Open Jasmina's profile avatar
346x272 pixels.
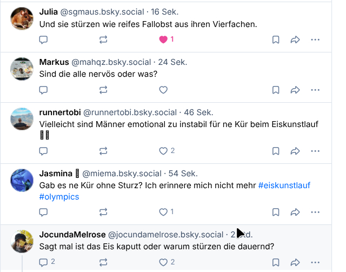click(x=22, y=180)
